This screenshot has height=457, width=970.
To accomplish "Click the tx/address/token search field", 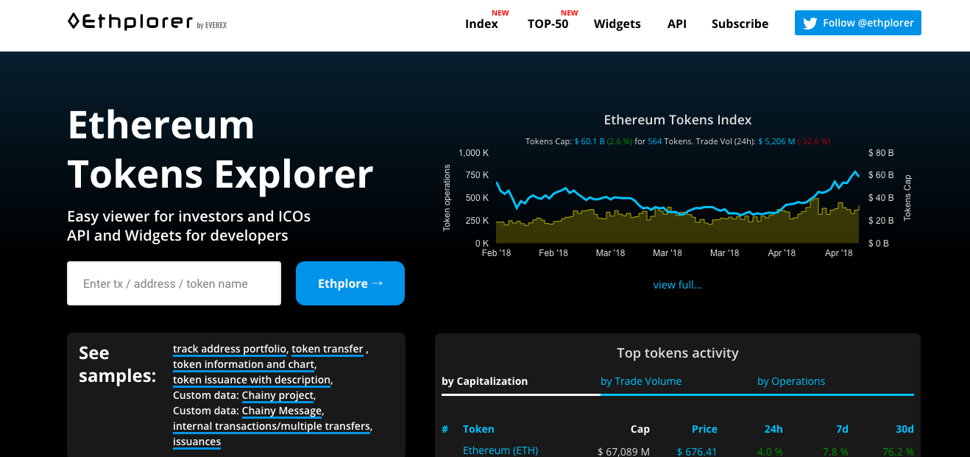I will (174, 283).
